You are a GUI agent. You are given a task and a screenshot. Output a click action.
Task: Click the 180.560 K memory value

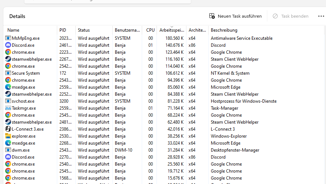[174, 38]
